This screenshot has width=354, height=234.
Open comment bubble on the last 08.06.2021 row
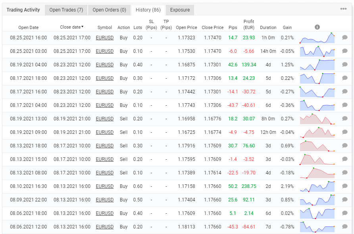[344, 227]
